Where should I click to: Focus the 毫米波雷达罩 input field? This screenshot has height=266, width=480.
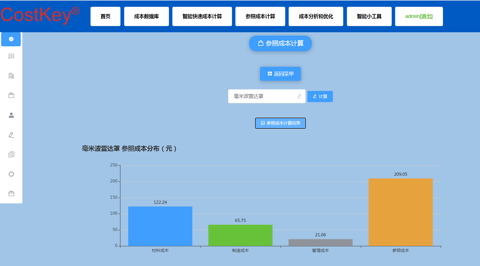pyautogui.click(x=267, y=96)
